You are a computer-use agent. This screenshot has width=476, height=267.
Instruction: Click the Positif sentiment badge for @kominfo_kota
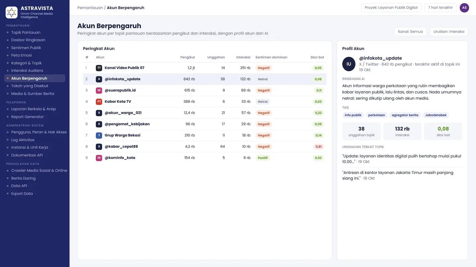[x=263, y=158]
